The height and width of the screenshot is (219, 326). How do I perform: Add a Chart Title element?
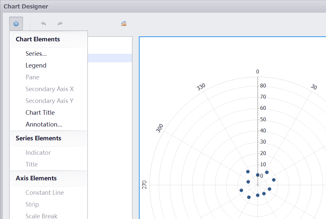click(40, 112)
